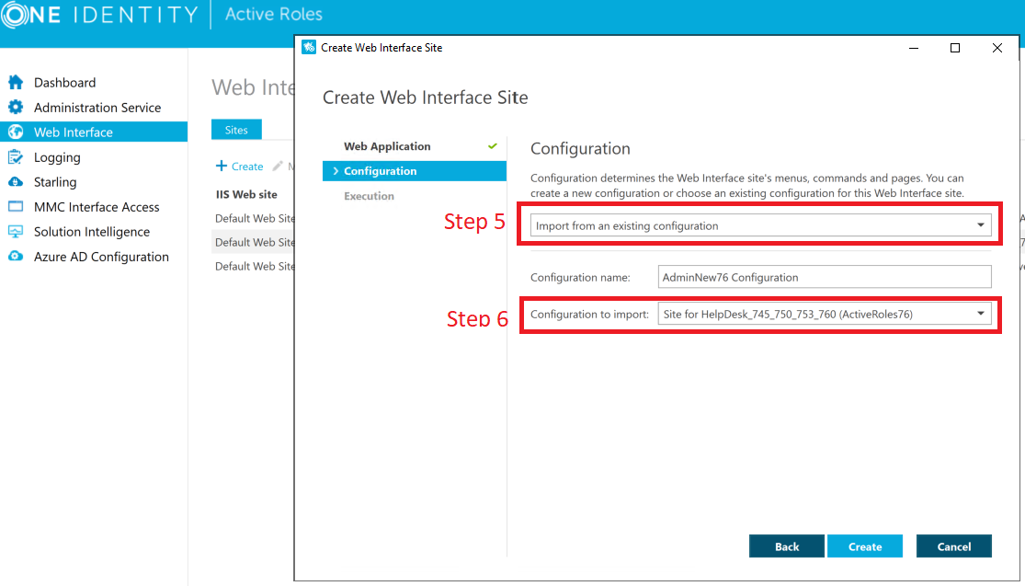Click the Create button in the dialog

(x=865, y=546)
